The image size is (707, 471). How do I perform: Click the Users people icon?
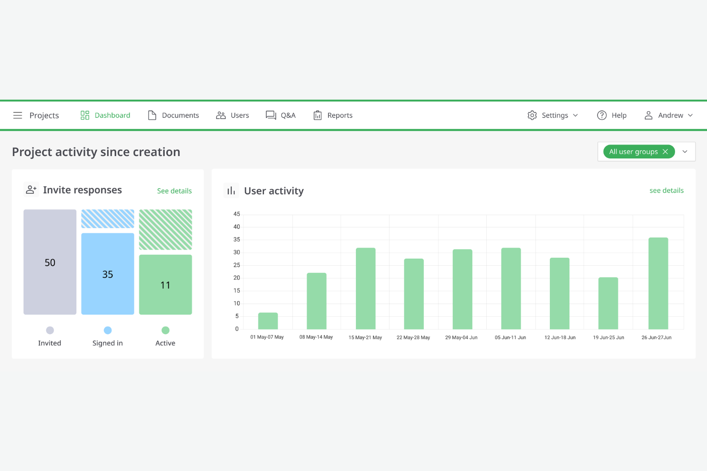(x=221, y=115)
